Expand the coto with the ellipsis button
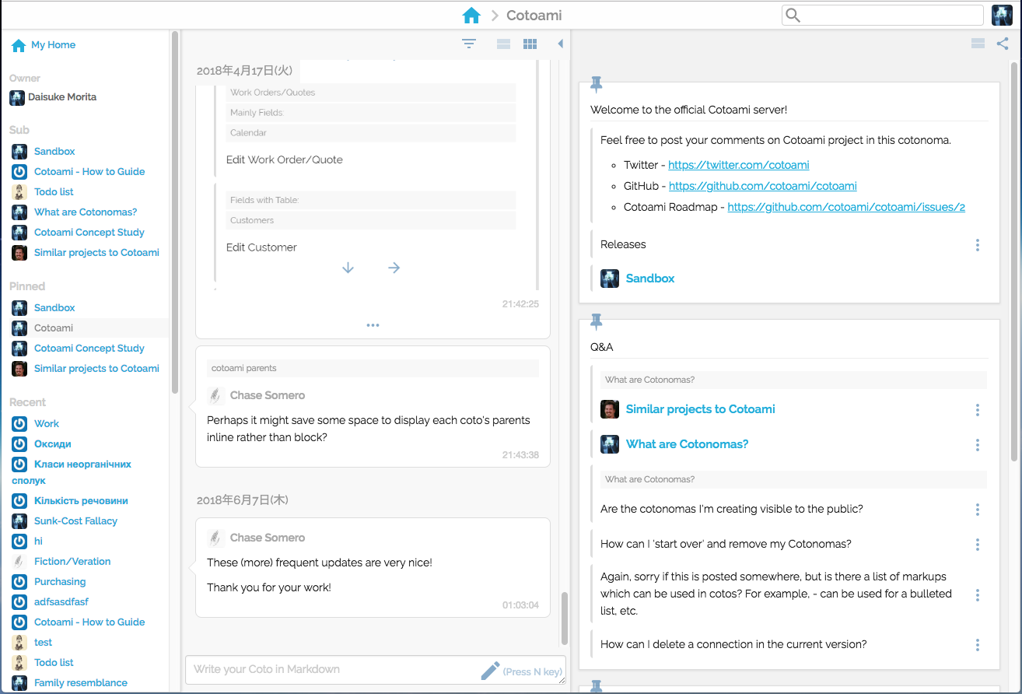The height and width of the screenshot is (694, 1022). coord(373,325)
